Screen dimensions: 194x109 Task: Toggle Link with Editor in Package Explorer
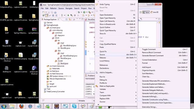coord(70,19)
